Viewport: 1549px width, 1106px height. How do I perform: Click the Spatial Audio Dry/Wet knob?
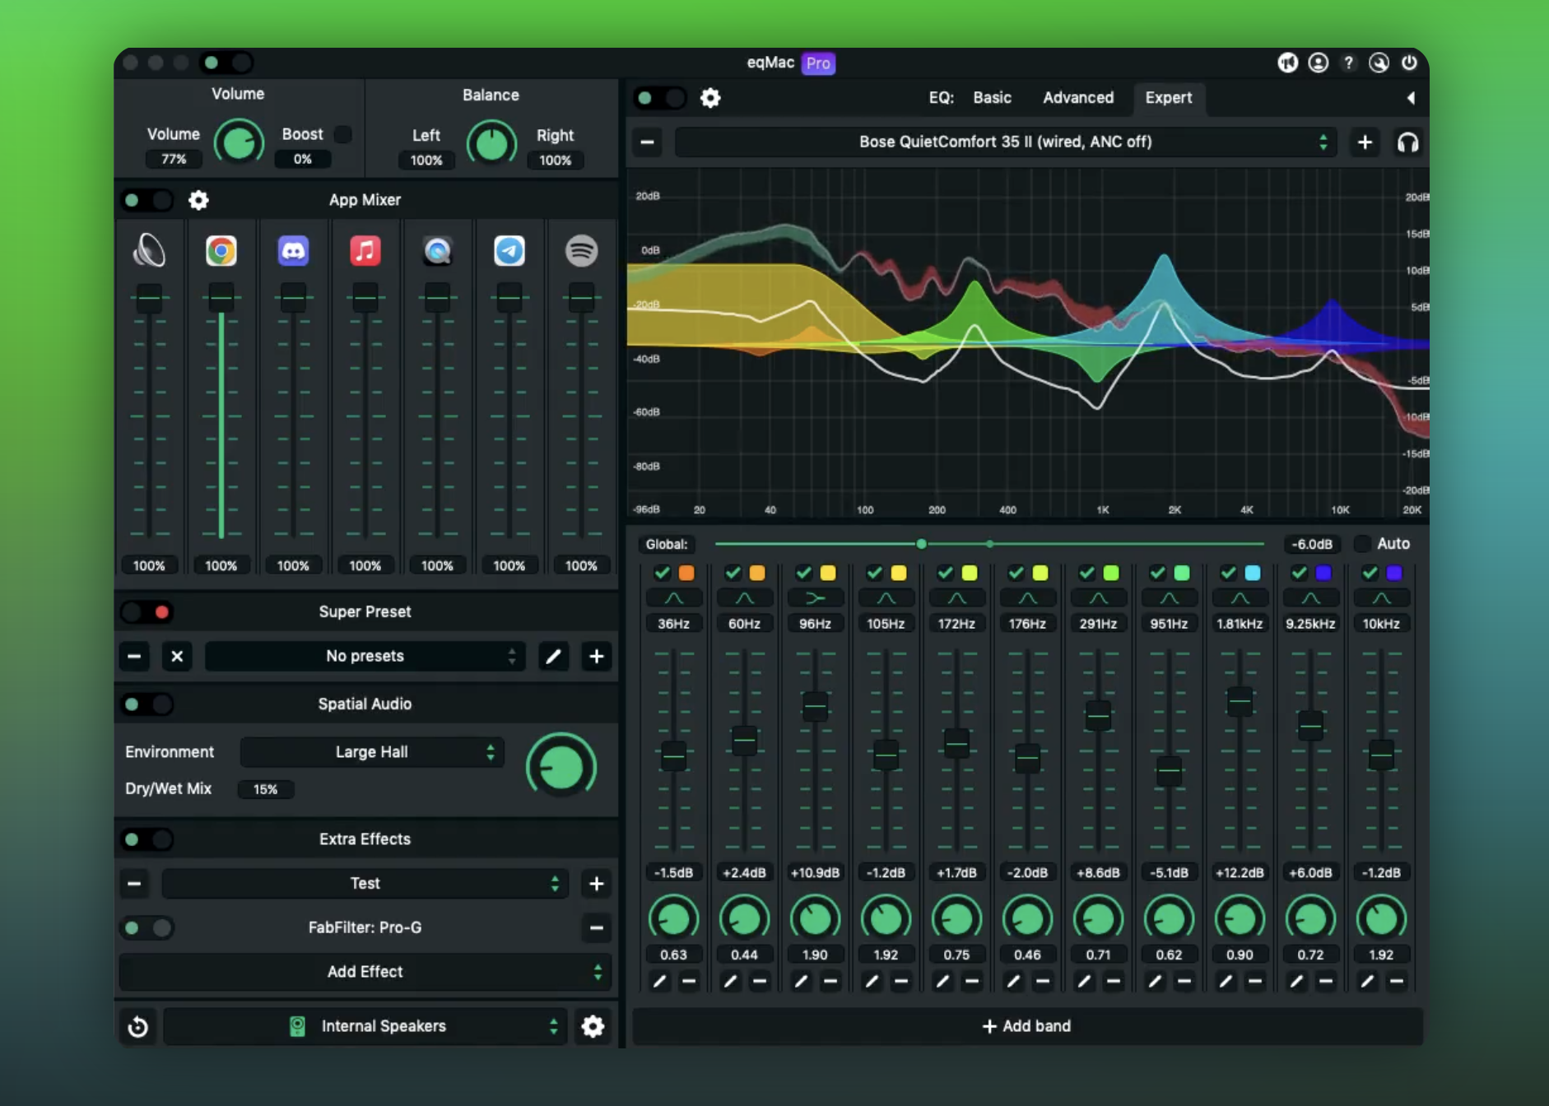(x=561, y=768)
